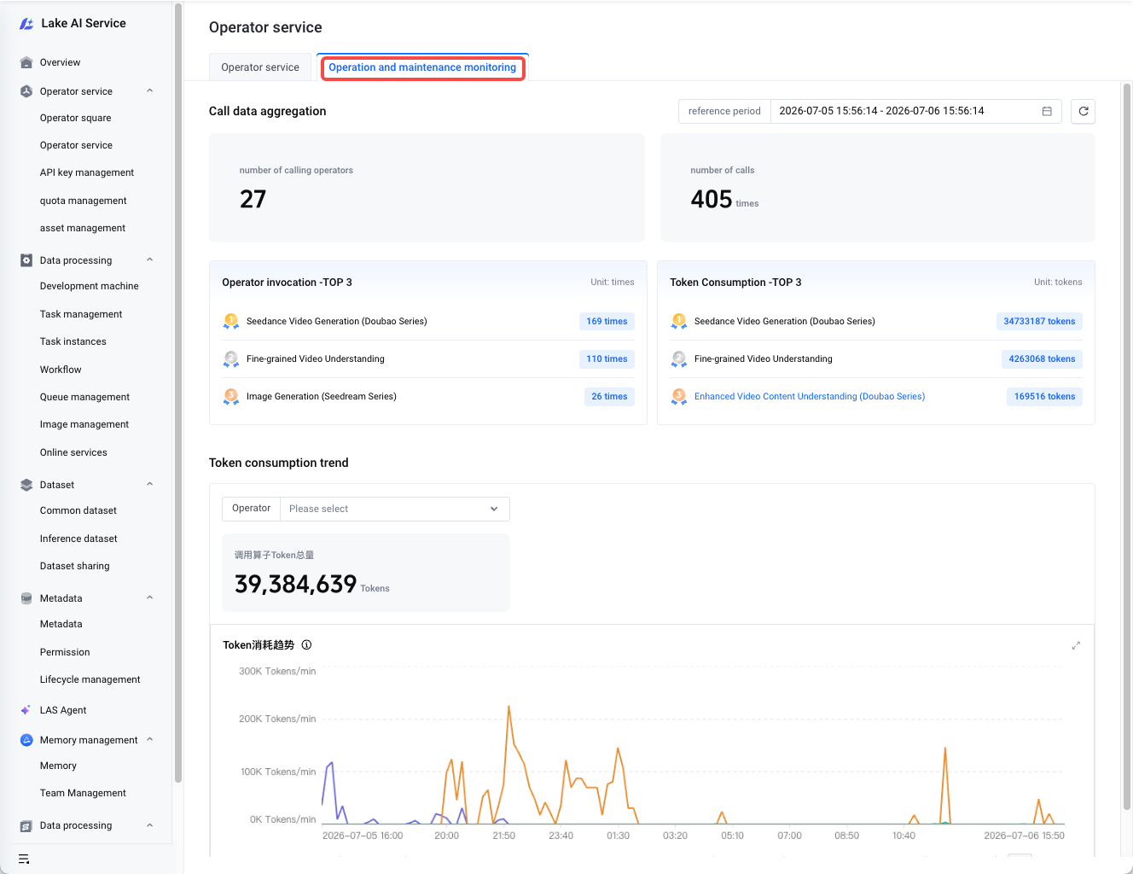Expand the Token trend chart to fullscreen
Image resolution: width=1133 pixels, height=874 pixels.
point(1076,645)
